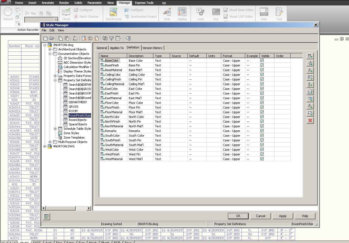349x243 pixels.
Task: Click the Help button
Action: [x=305, y=216]
